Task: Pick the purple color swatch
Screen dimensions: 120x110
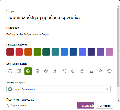Action: coord(100,52)
